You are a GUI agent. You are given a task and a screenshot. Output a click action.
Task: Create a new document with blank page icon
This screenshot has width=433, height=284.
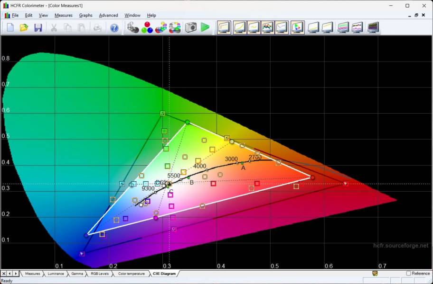point(10,27)
